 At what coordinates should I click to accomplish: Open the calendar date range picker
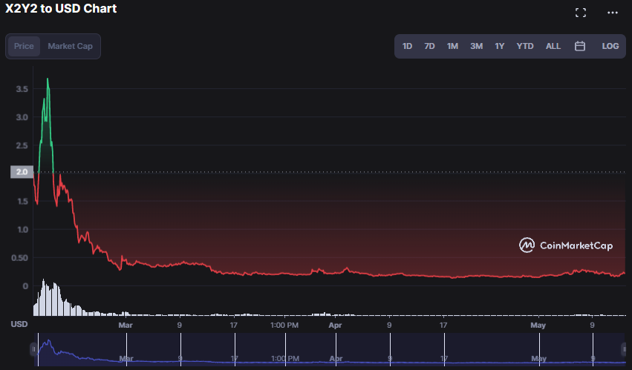pyautogui.click(x=580, y=46)
